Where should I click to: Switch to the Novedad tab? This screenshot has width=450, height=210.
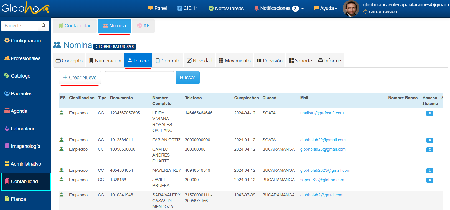click(x=200, y=61)
